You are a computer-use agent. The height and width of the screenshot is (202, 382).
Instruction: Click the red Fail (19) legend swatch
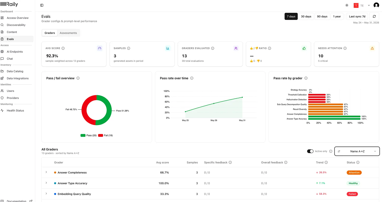tap(100, 135)
